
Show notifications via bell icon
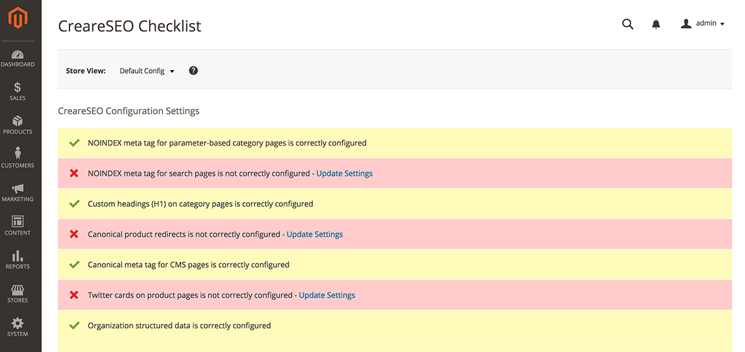[x=656, y=25]
